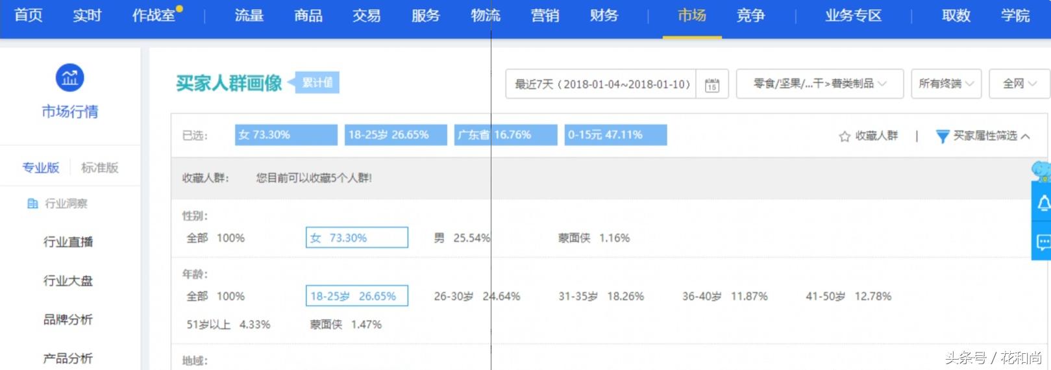Remove selected tag 女 73.30%
Viewport: 1051px width, 370px height.
286,135
